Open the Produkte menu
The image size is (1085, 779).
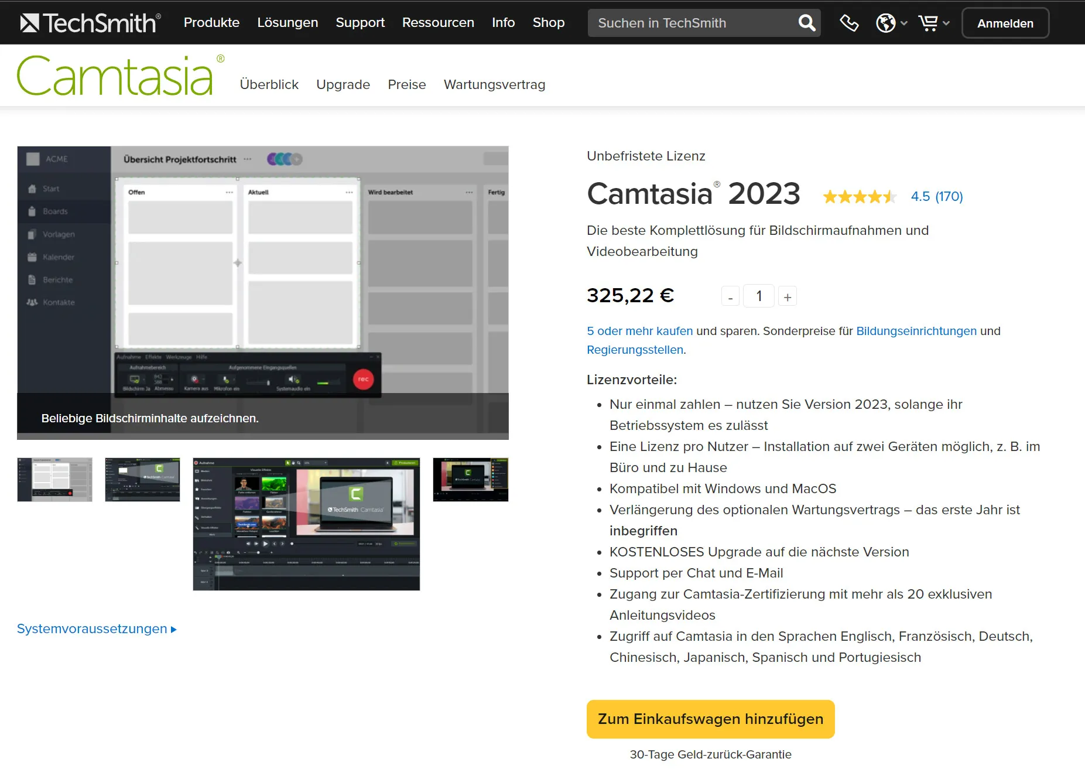click(211, 22)
